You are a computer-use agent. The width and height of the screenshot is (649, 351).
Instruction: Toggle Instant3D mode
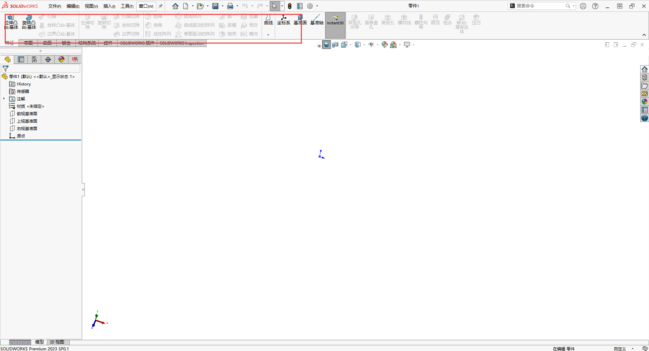tap(335, 25)
